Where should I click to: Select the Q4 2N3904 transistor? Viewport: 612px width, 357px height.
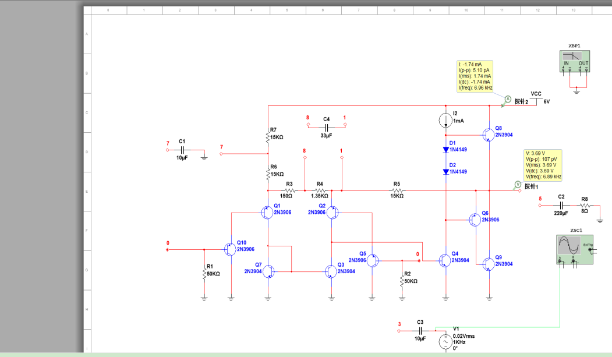click(444, 260)
